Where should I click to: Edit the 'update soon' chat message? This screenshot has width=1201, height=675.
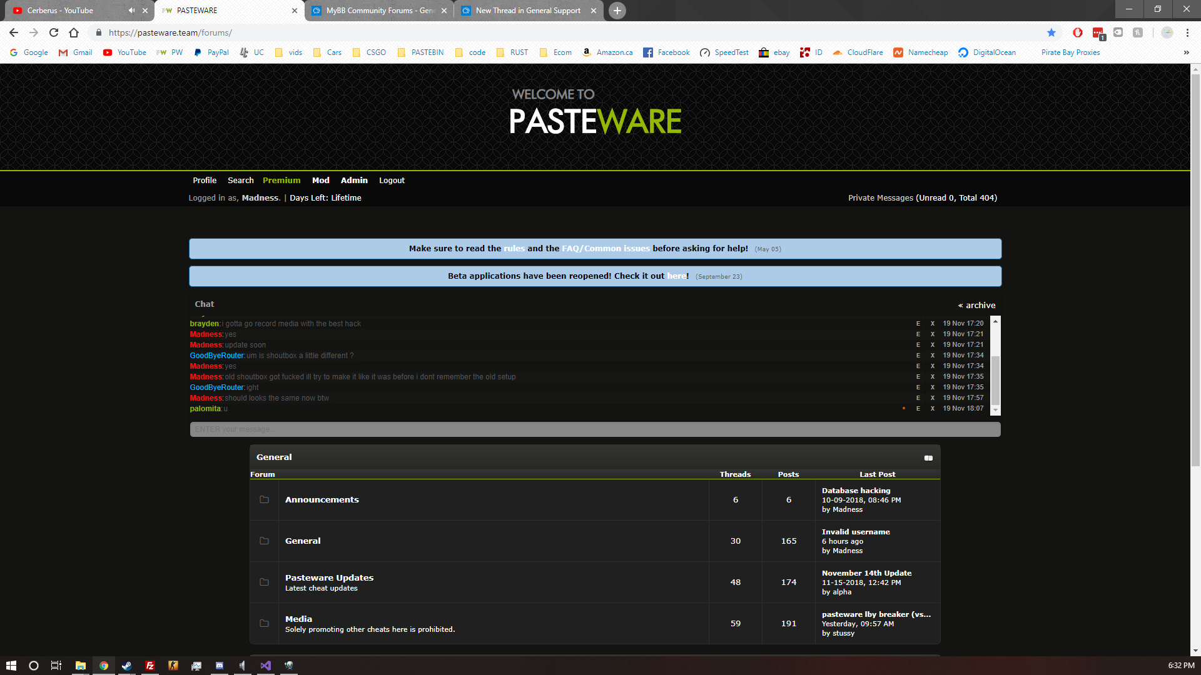coord(918,345)
